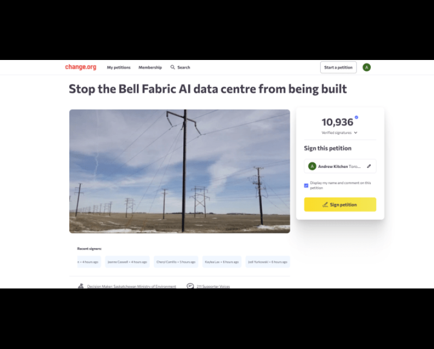The width and height of the screenshot is (434, 349).
Task: Open Saskatchewan Ministry of Environment decision maker link
Action: click(131, 286)
